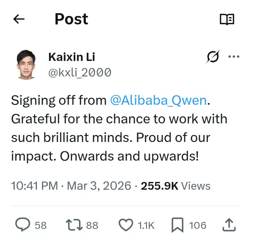
Task: Open the three-dot more options menu
Action: (234, 57)
